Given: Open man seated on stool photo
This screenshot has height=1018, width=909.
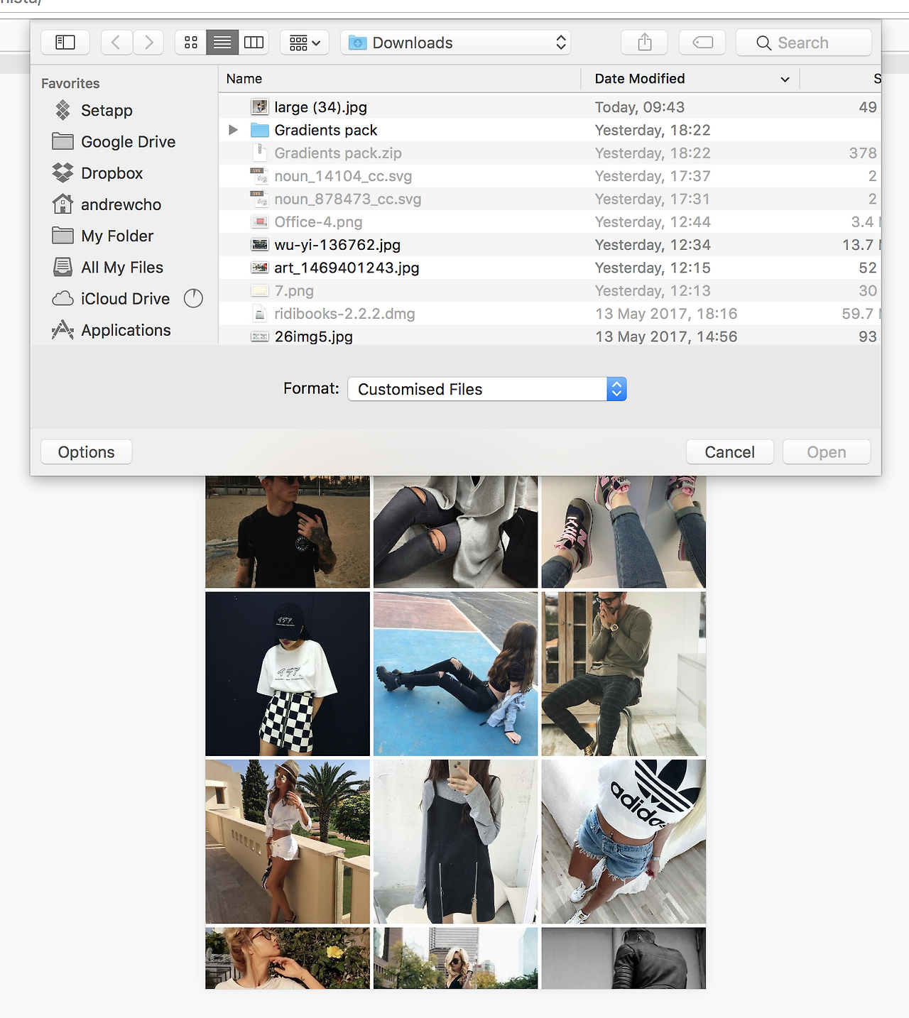Looking at the screenshot, I should click(x=624, y=674).
